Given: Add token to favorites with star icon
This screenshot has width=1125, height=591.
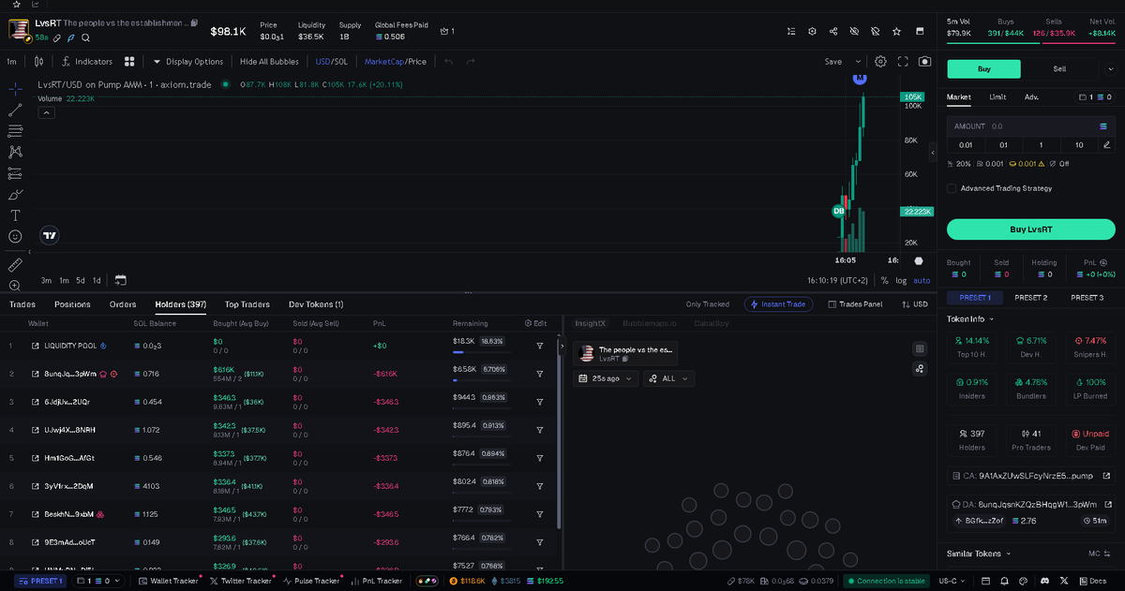Looking at the screenshot, I should pos(896,31).
